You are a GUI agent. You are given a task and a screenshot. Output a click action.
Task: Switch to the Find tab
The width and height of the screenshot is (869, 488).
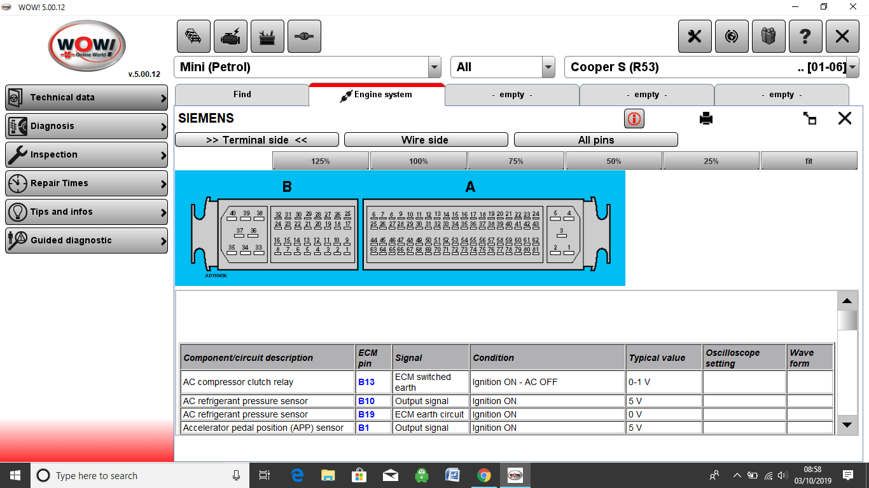(242, 95)
